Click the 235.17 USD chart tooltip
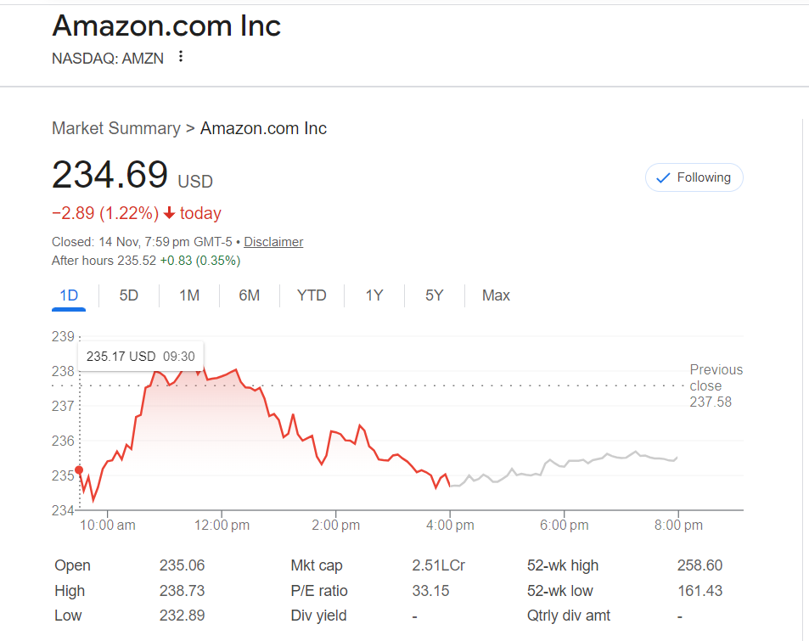The height and width of the screenshot is (641, 809). 141,357
